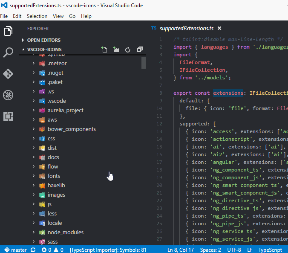Click the fonts folder icon
Screen dimensions: 288x253
(x=42, y=176)
